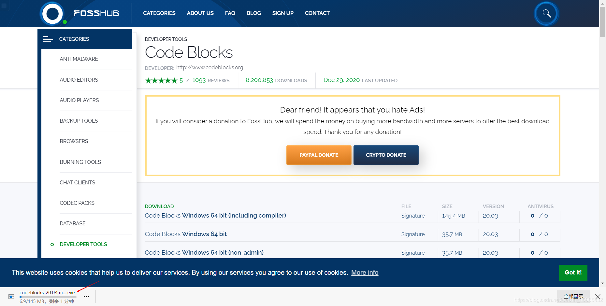Select AUDIO PLAYERS category
The height and width of the screenshot is (306, 606).
pyautogui.click(x=79, y=100)
